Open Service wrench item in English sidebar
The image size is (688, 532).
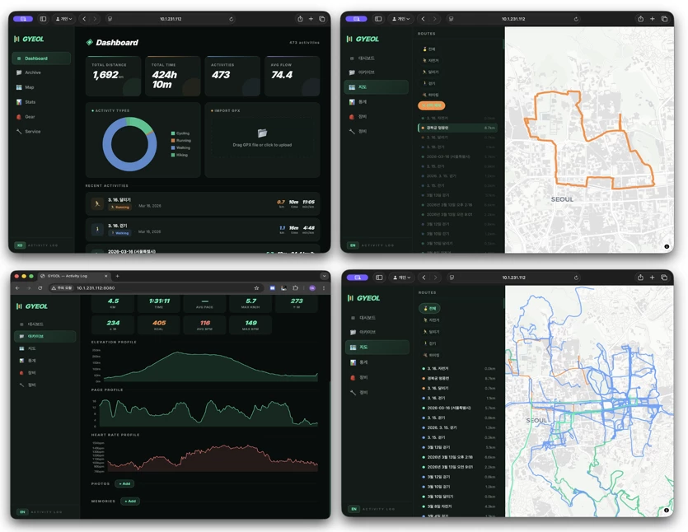pyautogui.click(x=32, y=131)
